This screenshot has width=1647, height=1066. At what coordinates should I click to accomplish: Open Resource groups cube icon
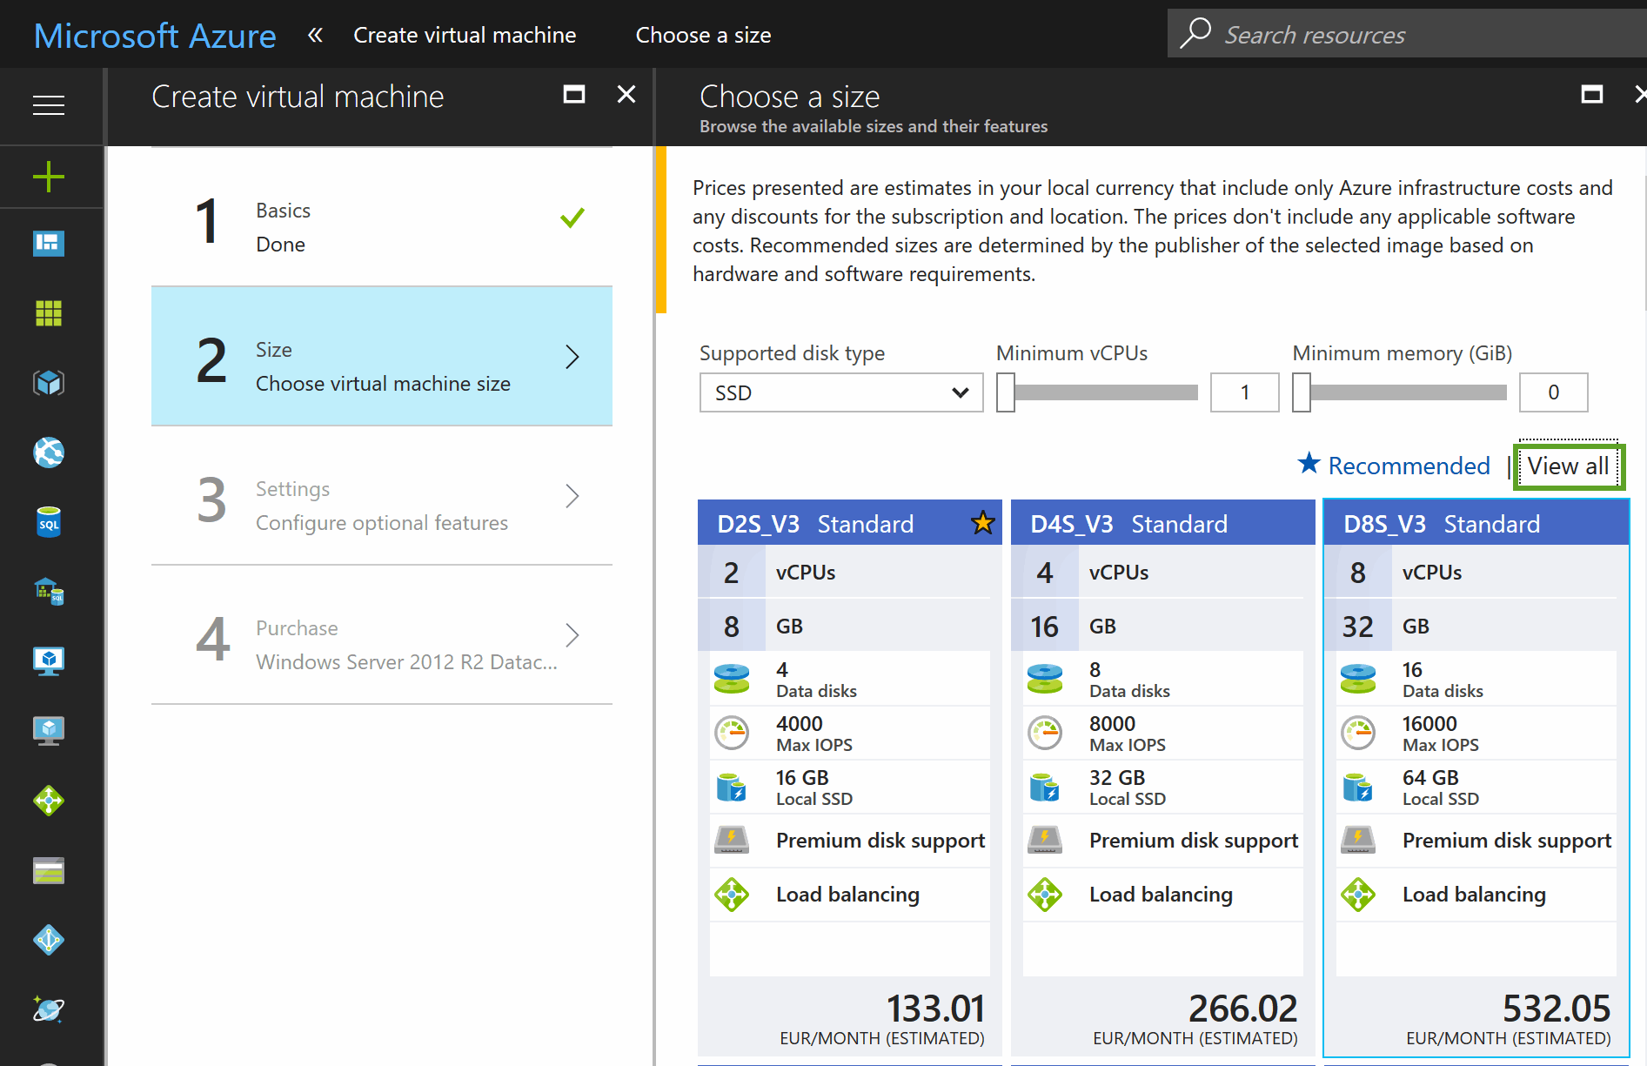click(49, 382)
